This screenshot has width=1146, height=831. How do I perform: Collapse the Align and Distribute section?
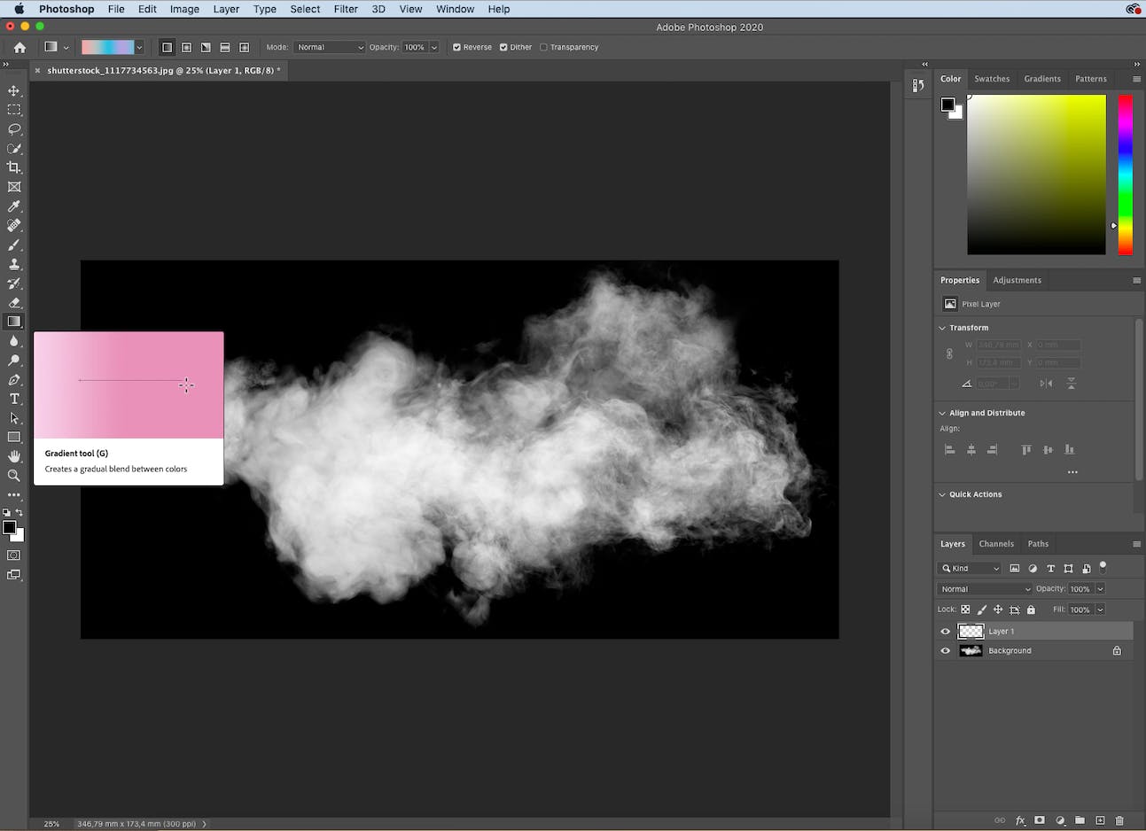point(942,413)
